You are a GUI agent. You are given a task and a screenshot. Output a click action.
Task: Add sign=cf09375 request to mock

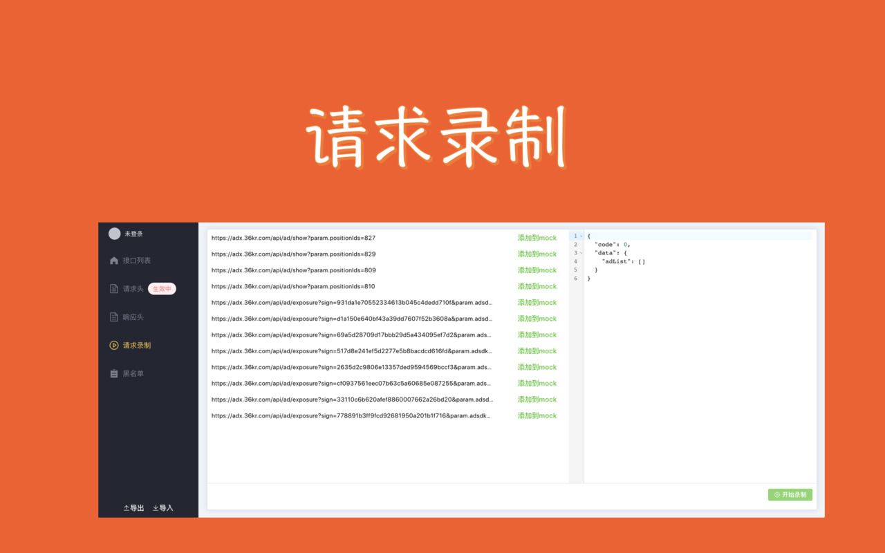click(537, 383)
